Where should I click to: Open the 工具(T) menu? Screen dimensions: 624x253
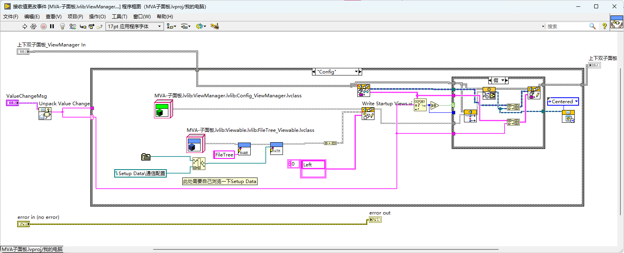[119, 17]
